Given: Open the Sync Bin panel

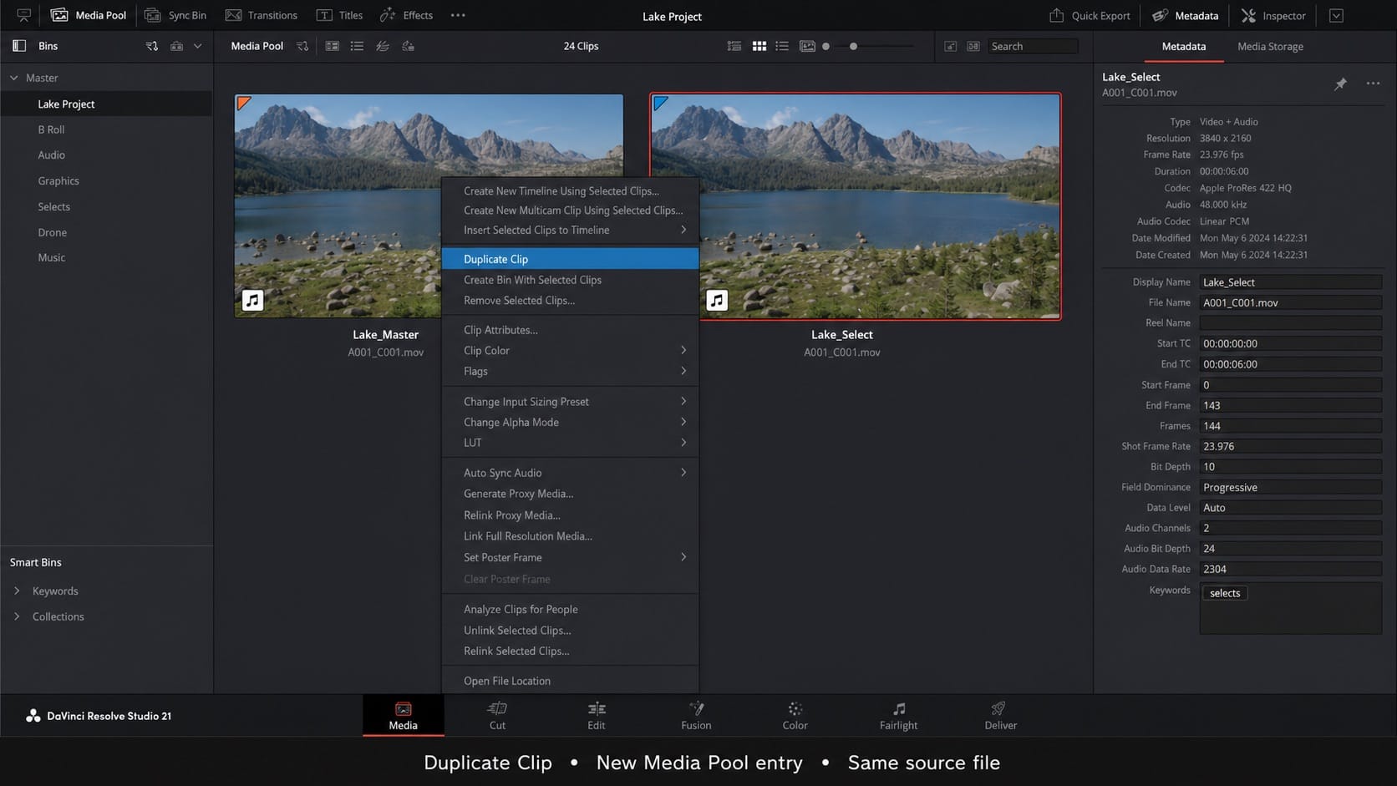Looking at the screenshot, I should click(x=175, y=15).
